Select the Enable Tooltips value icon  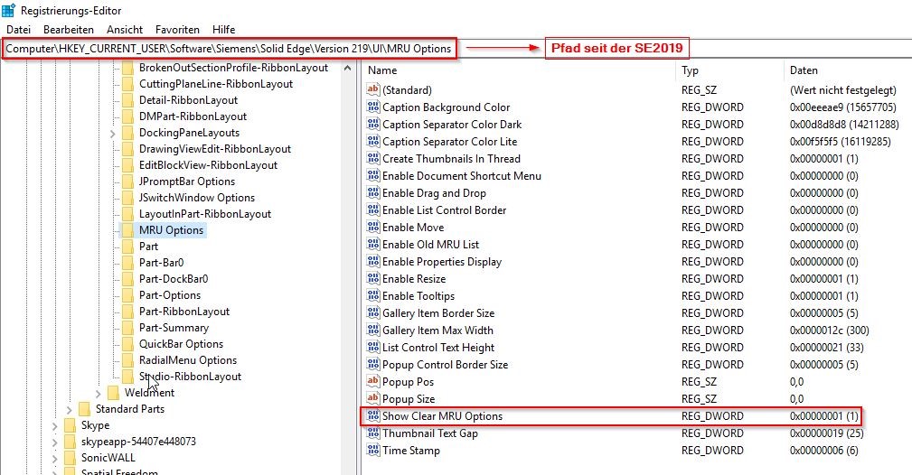(x=372, y=295)
